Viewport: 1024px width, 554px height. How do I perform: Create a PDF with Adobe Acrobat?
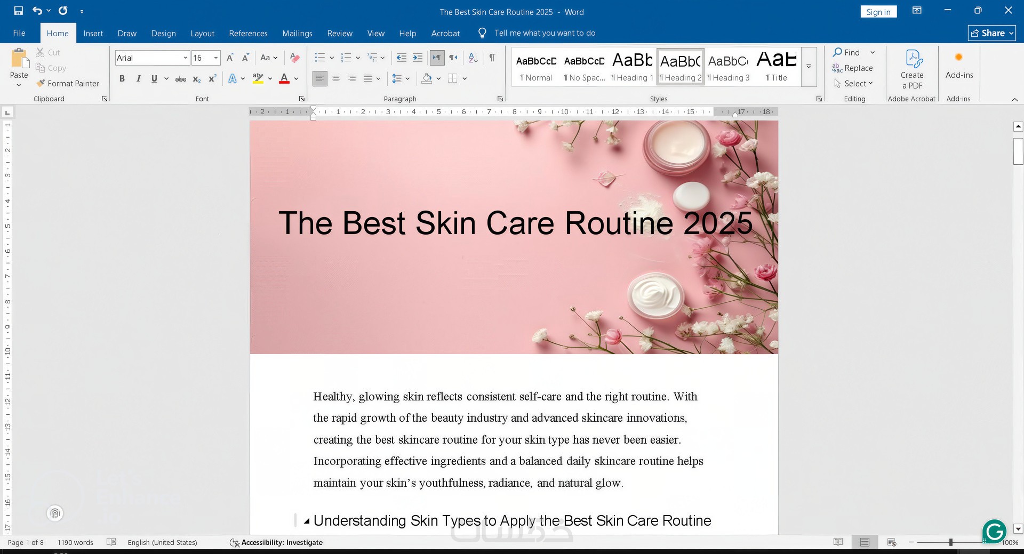[912, 69]
